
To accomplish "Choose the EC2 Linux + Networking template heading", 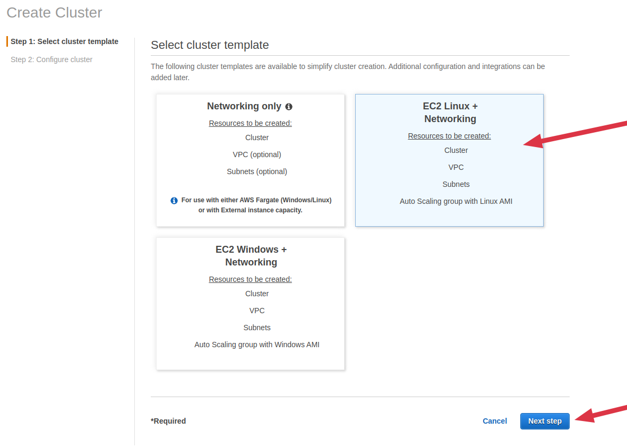I will (450, 113).
